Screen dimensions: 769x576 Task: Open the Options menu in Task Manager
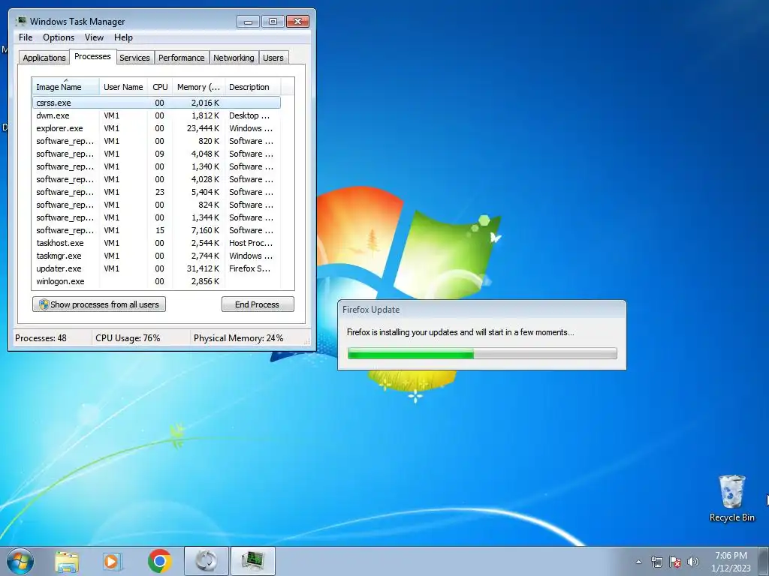point(59,37)
